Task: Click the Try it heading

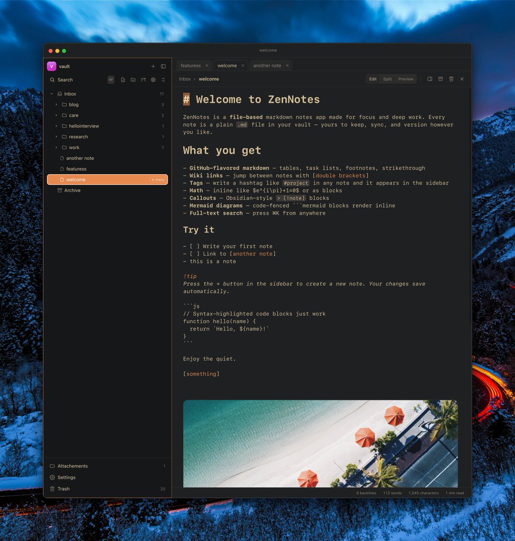Action: [x=199, y=229]
